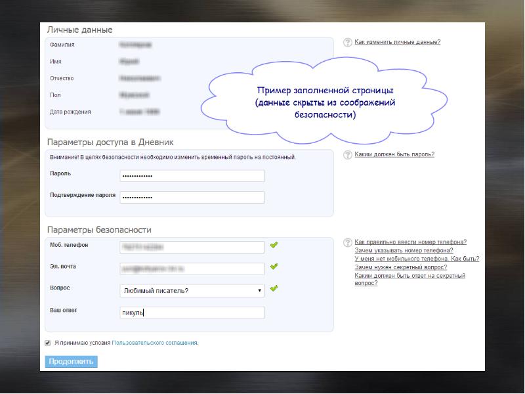The image size is (525, 394).
Task: Click the question mark icon beside the password help link
Action: coord(347,155)
